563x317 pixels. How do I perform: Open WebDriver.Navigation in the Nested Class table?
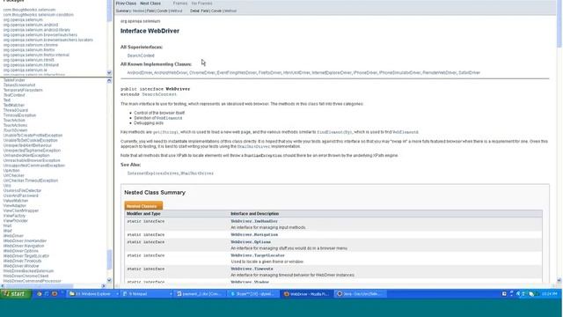click(254, 235)
